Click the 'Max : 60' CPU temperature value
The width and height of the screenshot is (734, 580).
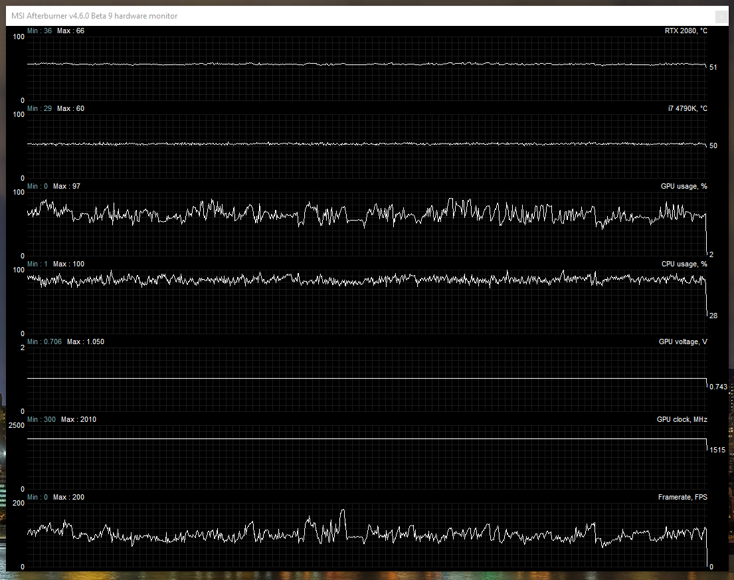[70, 108]
